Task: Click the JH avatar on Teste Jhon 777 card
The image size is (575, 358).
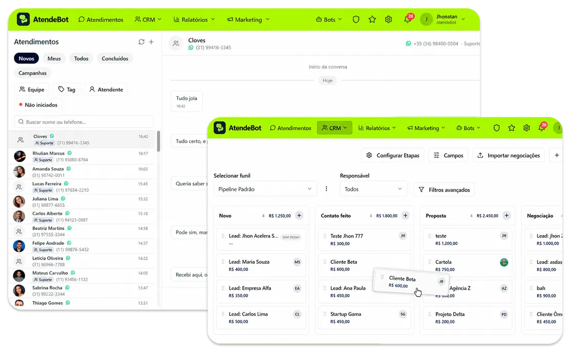Action: point(403,236)
